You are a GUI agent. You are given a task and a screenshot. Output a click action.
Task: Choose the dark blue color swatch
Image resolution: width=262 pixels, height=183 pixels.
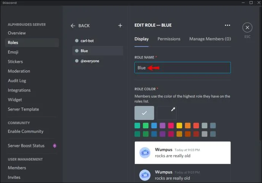154,134
